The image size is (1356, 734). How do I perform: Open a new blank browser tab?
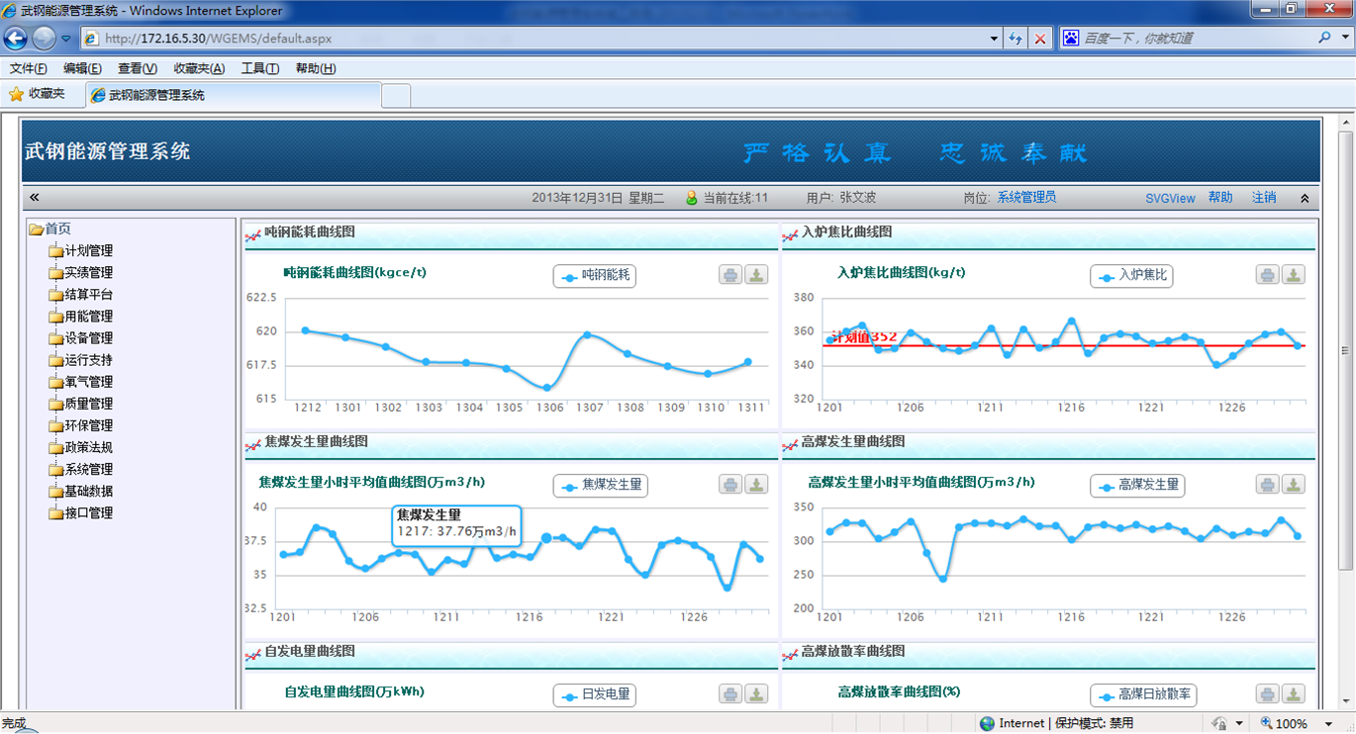pos(396,96)
